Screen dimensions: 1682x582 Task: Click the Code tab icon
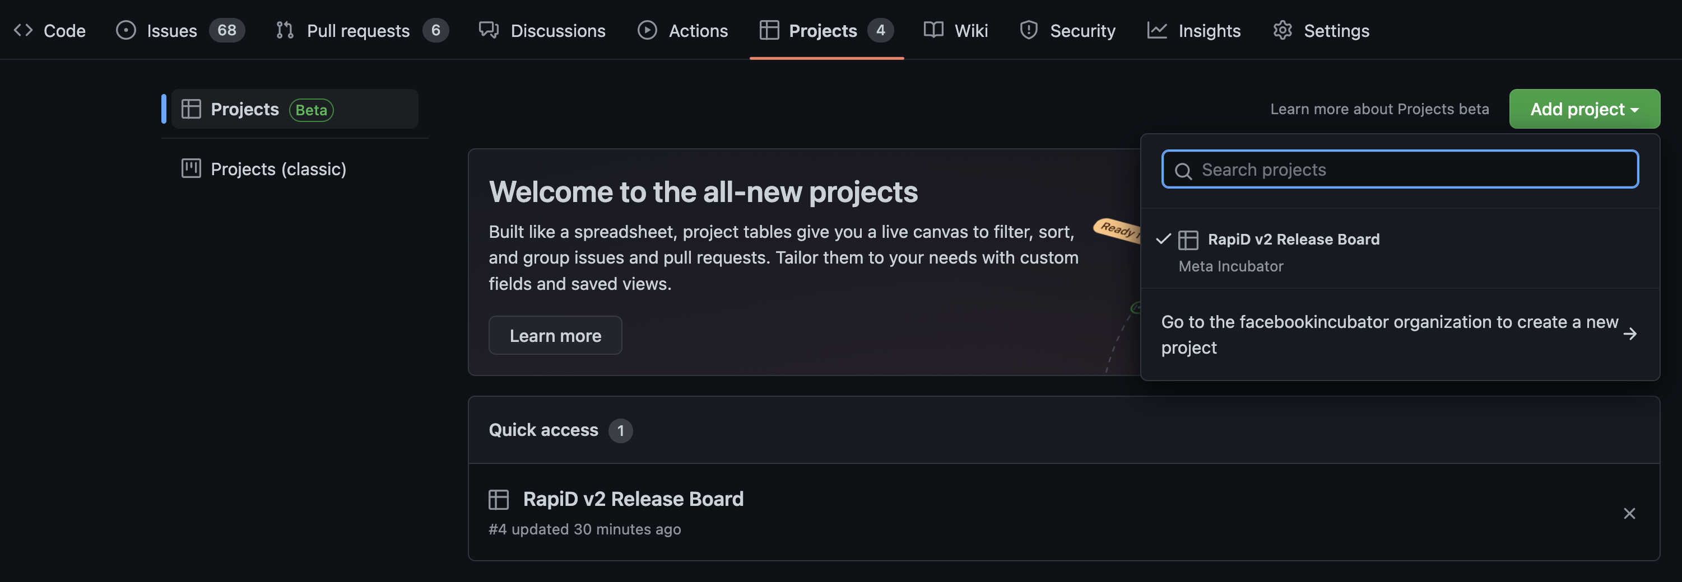click(x=24, y=30)
